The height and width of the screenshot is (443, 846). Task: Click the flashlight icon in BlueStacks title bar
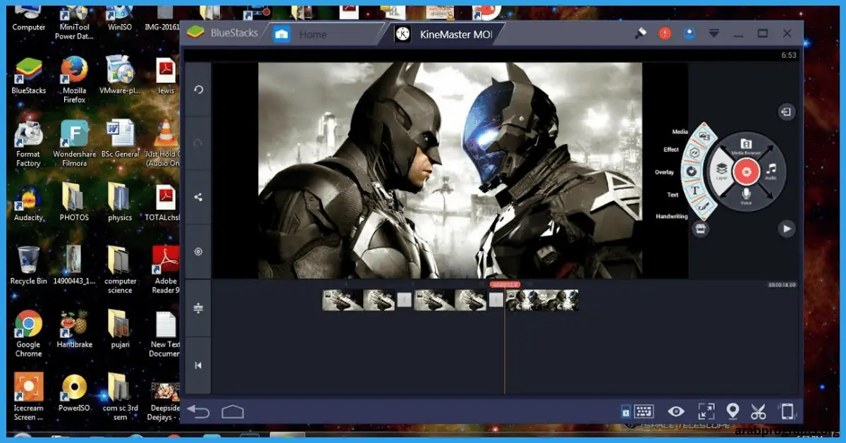(641, 33)
